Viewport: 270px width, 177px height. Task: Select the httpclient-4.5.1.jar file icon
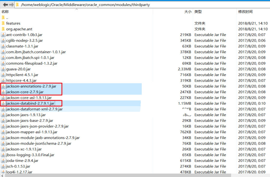tap(3, 75)
